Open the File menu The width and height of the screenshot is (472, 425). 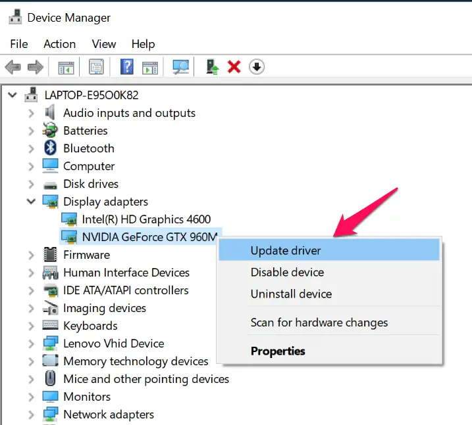coord(18,44)
